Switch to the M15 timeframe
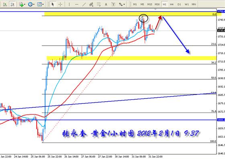225x159 pixels. [149, 4]
